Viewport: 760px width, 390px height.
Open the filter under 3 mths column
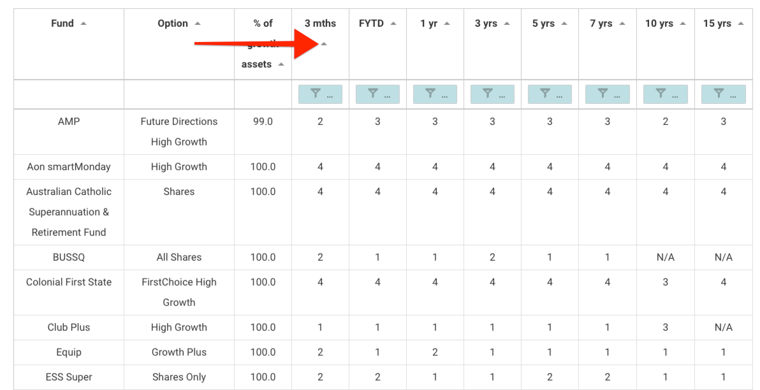pyautogui.click(x=320, y=94)
